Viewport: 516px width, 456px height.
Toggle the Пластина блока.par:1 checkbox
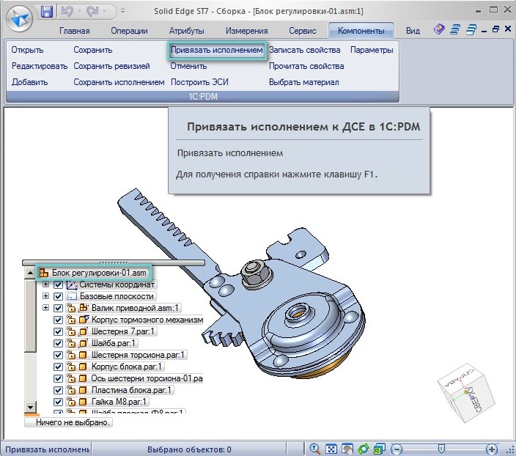(58, 390)
